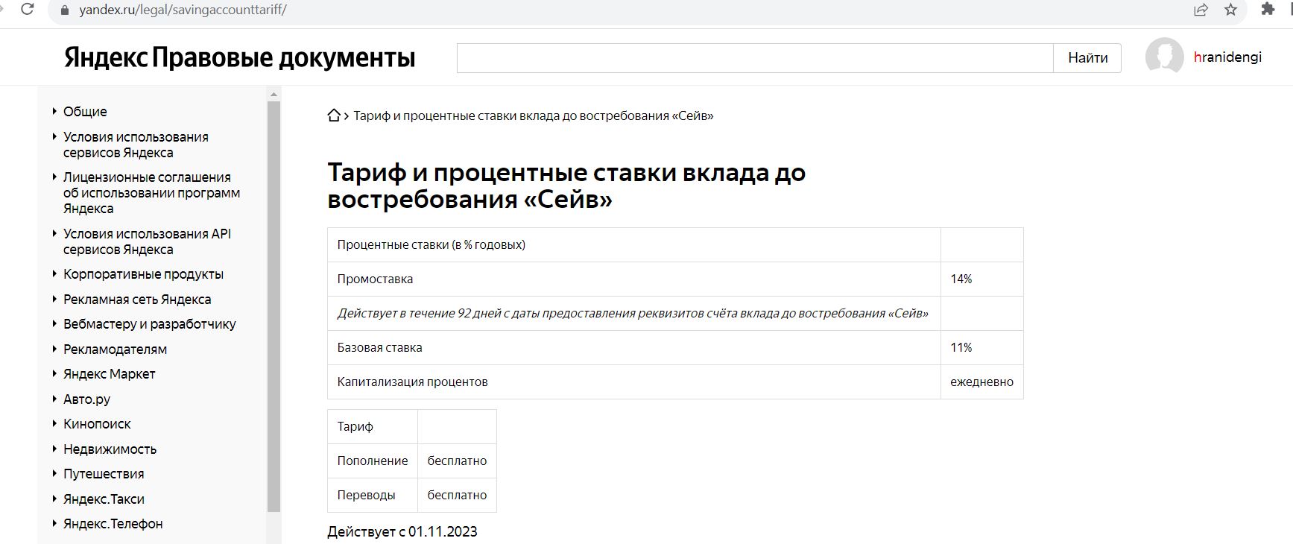Click the page heading about вклад «Сейв»
This screenshot has height=544, width=1293.
pyautogui.click(x=566, y=186)
